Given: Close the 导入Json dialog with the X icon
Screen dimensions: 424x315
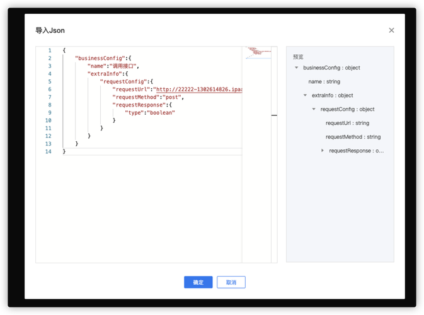Looking at the screenshot, I should (x=391, y=30).
